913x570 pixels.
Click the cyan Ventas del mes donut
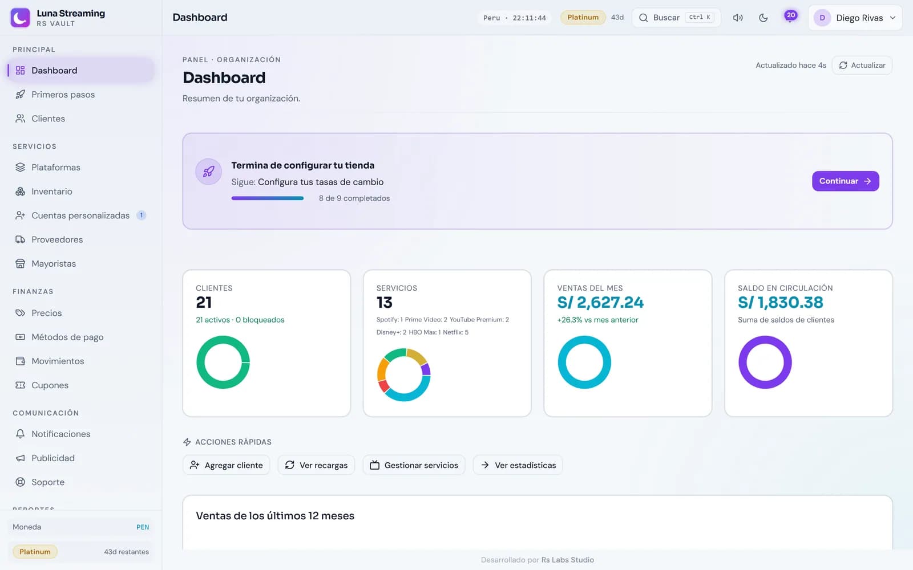(x=584, y=363)
